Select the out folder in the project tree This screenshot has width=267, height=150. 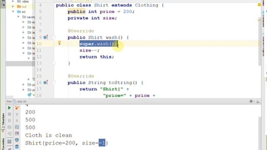tap(22, 7)
